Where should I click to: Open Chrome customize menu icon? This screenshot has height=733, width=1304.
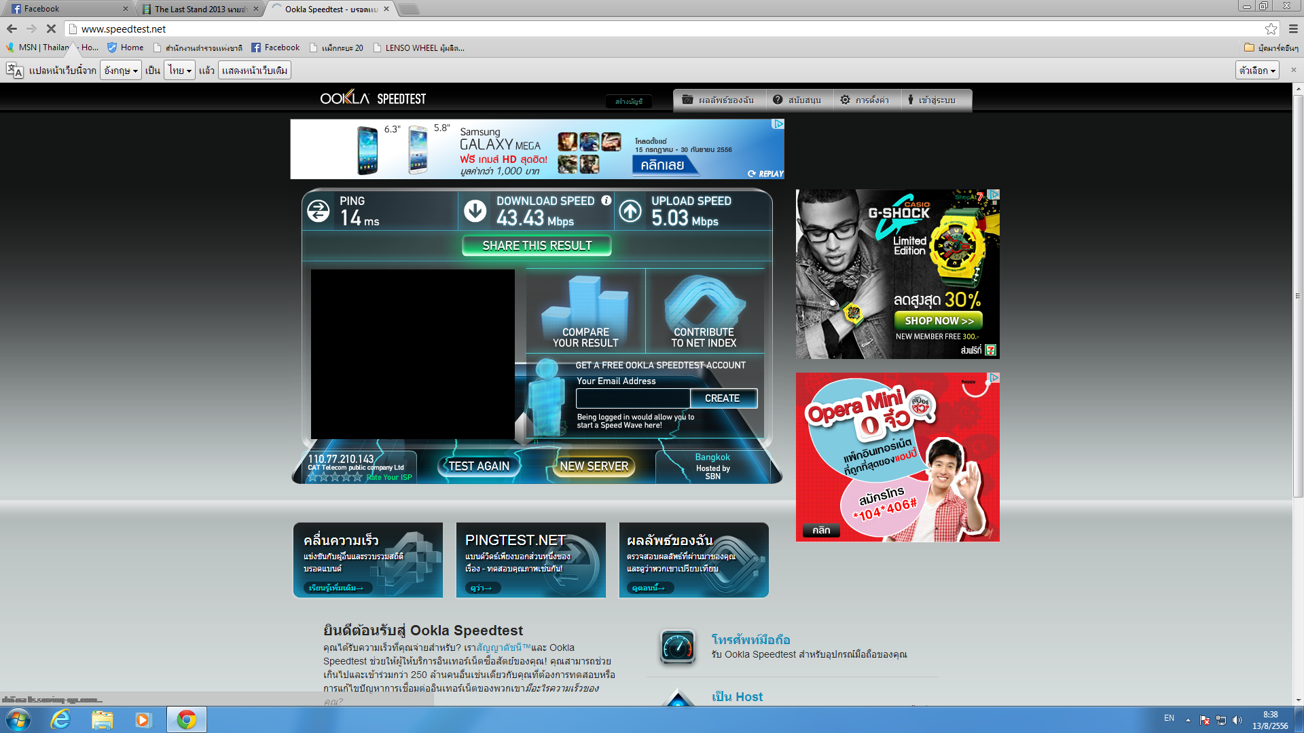pyautogui.click(x=1293, y=29)
